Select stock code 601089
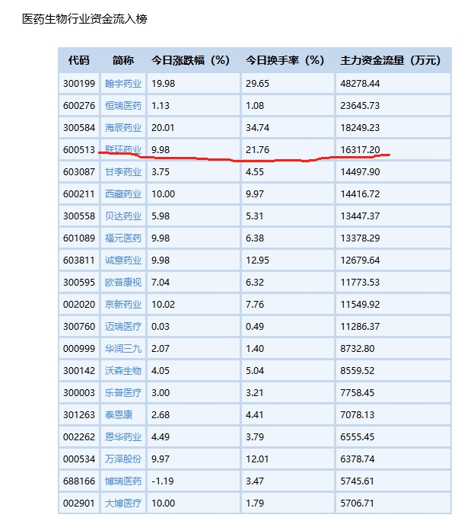 [79, 238]
